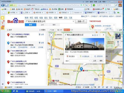Select red marker D in results list
Image resolution: width=124 pixels, height=93 pixels.
point(8,62)
